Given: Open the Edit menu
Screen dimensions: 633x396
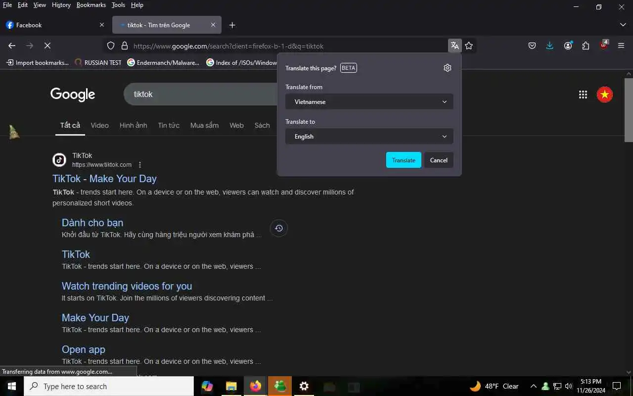Looking at the screenshot, I should coord(23,5).
